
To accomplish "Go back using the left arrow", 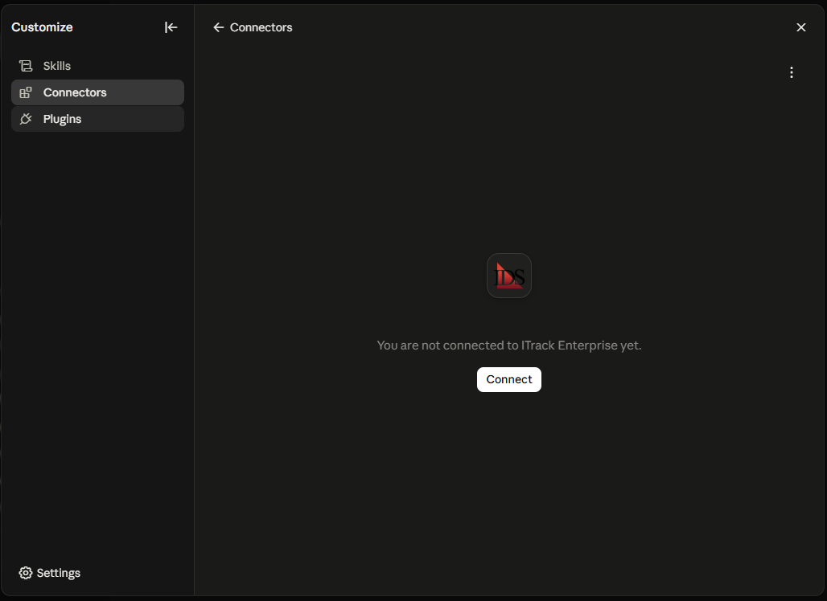I will point(218,27).
